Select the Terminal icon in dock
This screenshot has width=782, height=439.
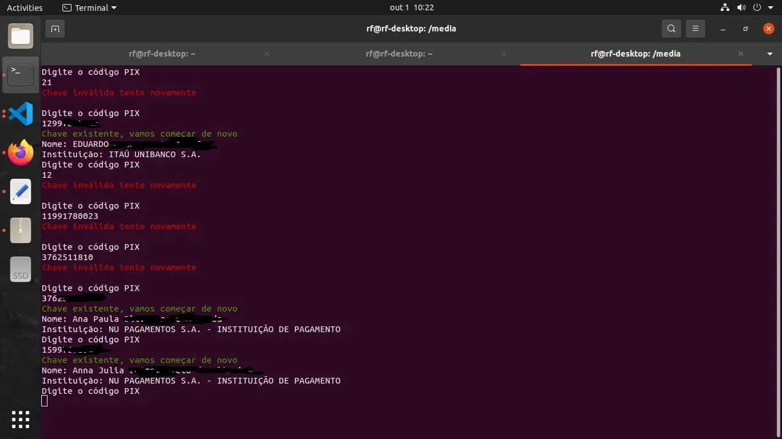click(21, 75)
